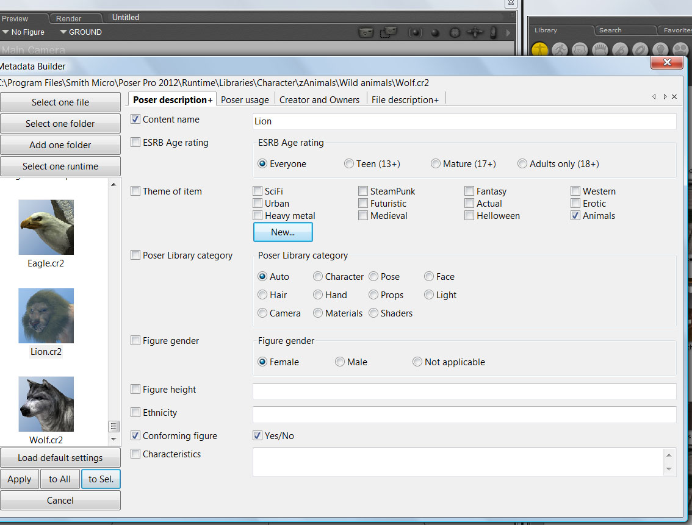This screenshot has width=692, height=525.
Task: Uncheck the Animals theme checkbox
Action: [x=575, y=216]
